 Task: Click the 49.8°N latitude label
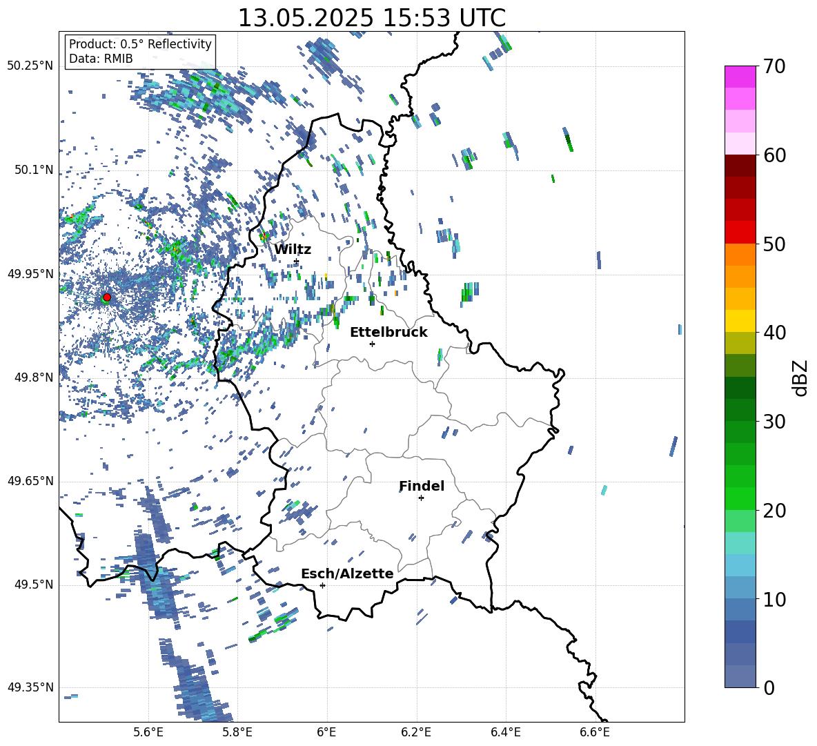(35, 377)
